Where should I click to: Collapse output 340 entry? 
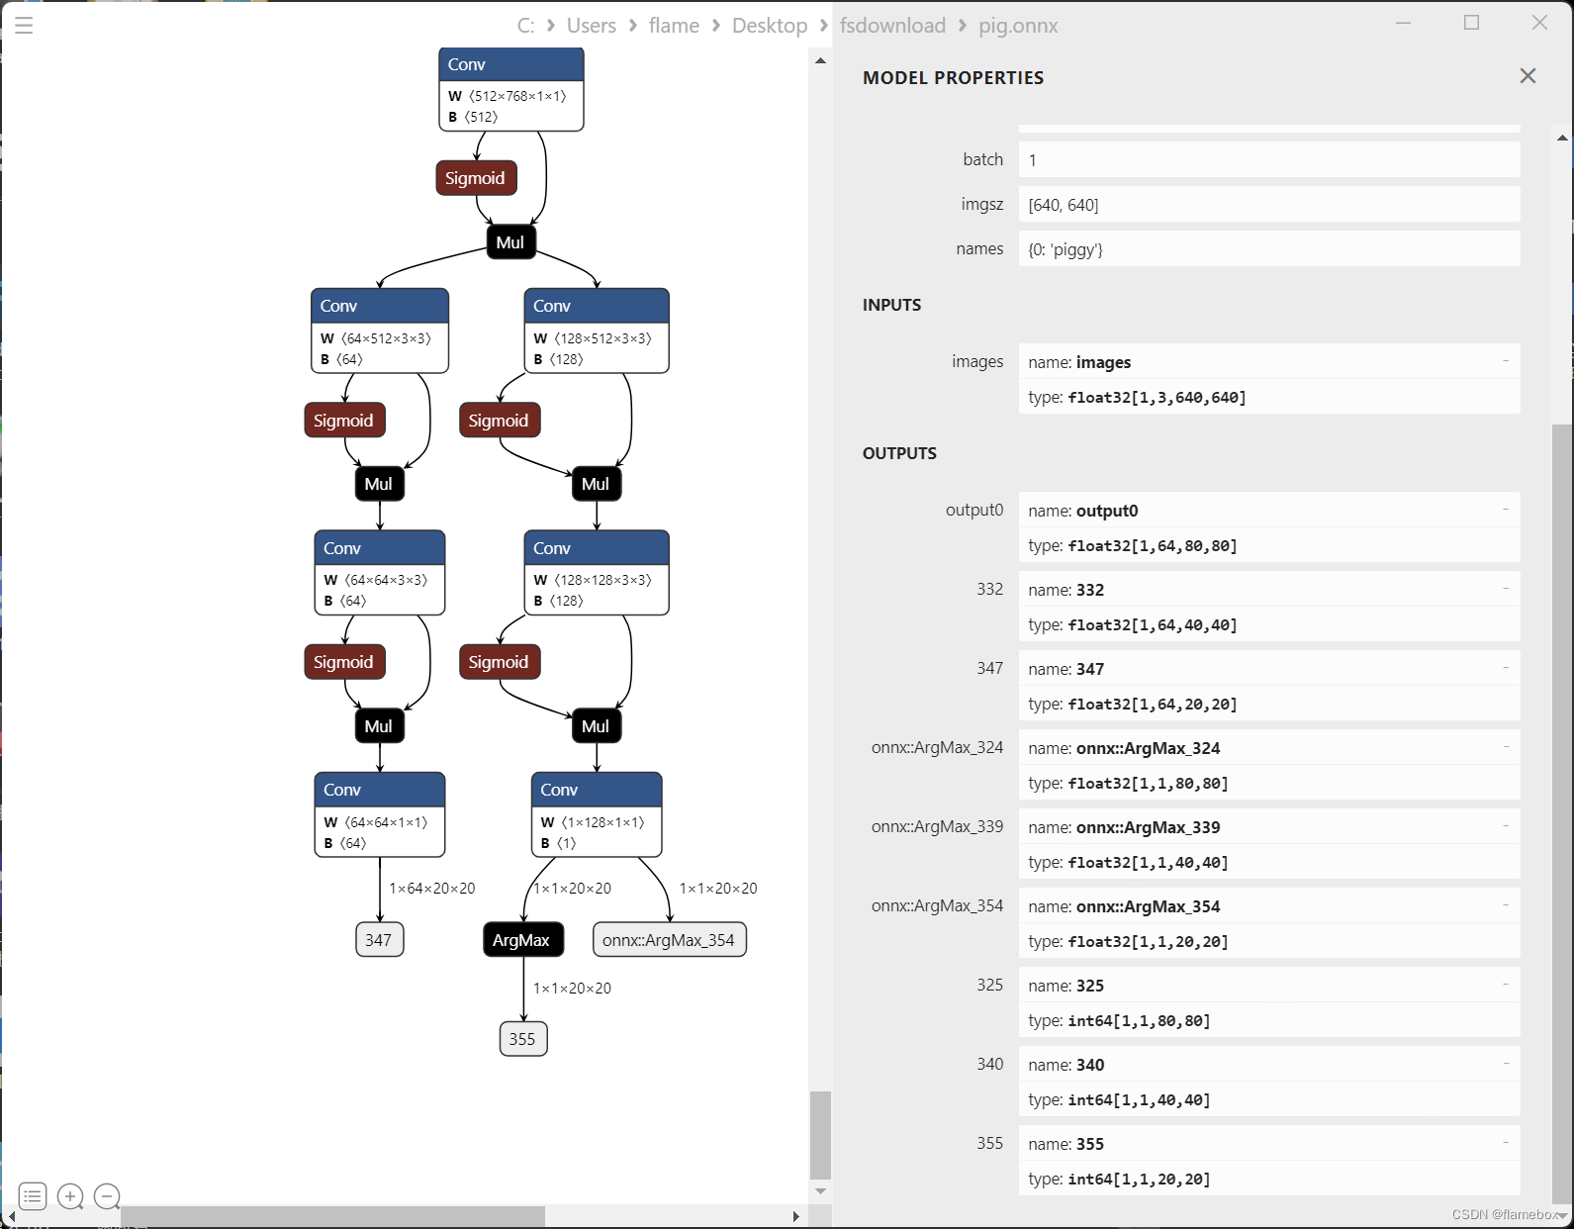click(x=1506, y=1064)
